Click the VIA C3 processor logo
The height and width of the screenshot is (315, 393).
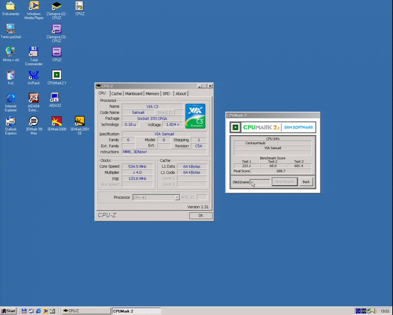[x=195, y=116]
